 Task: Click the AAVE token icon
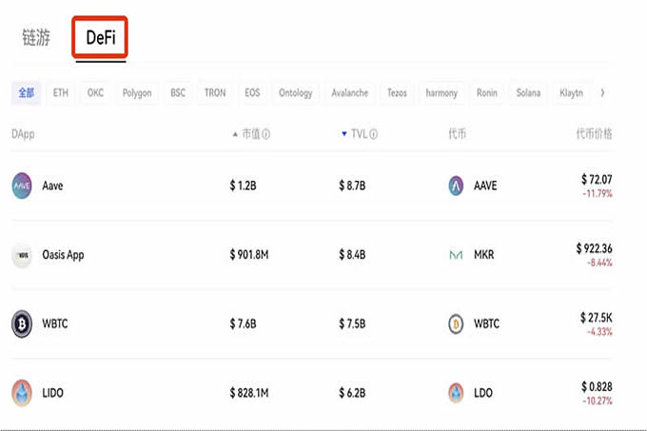[456, 186]
